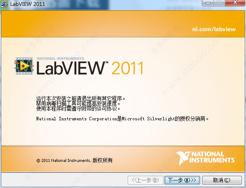Click the © 2011 National Instruments copyright text
The height and width of the screenshot is (188, 246).
click(75, 160)
